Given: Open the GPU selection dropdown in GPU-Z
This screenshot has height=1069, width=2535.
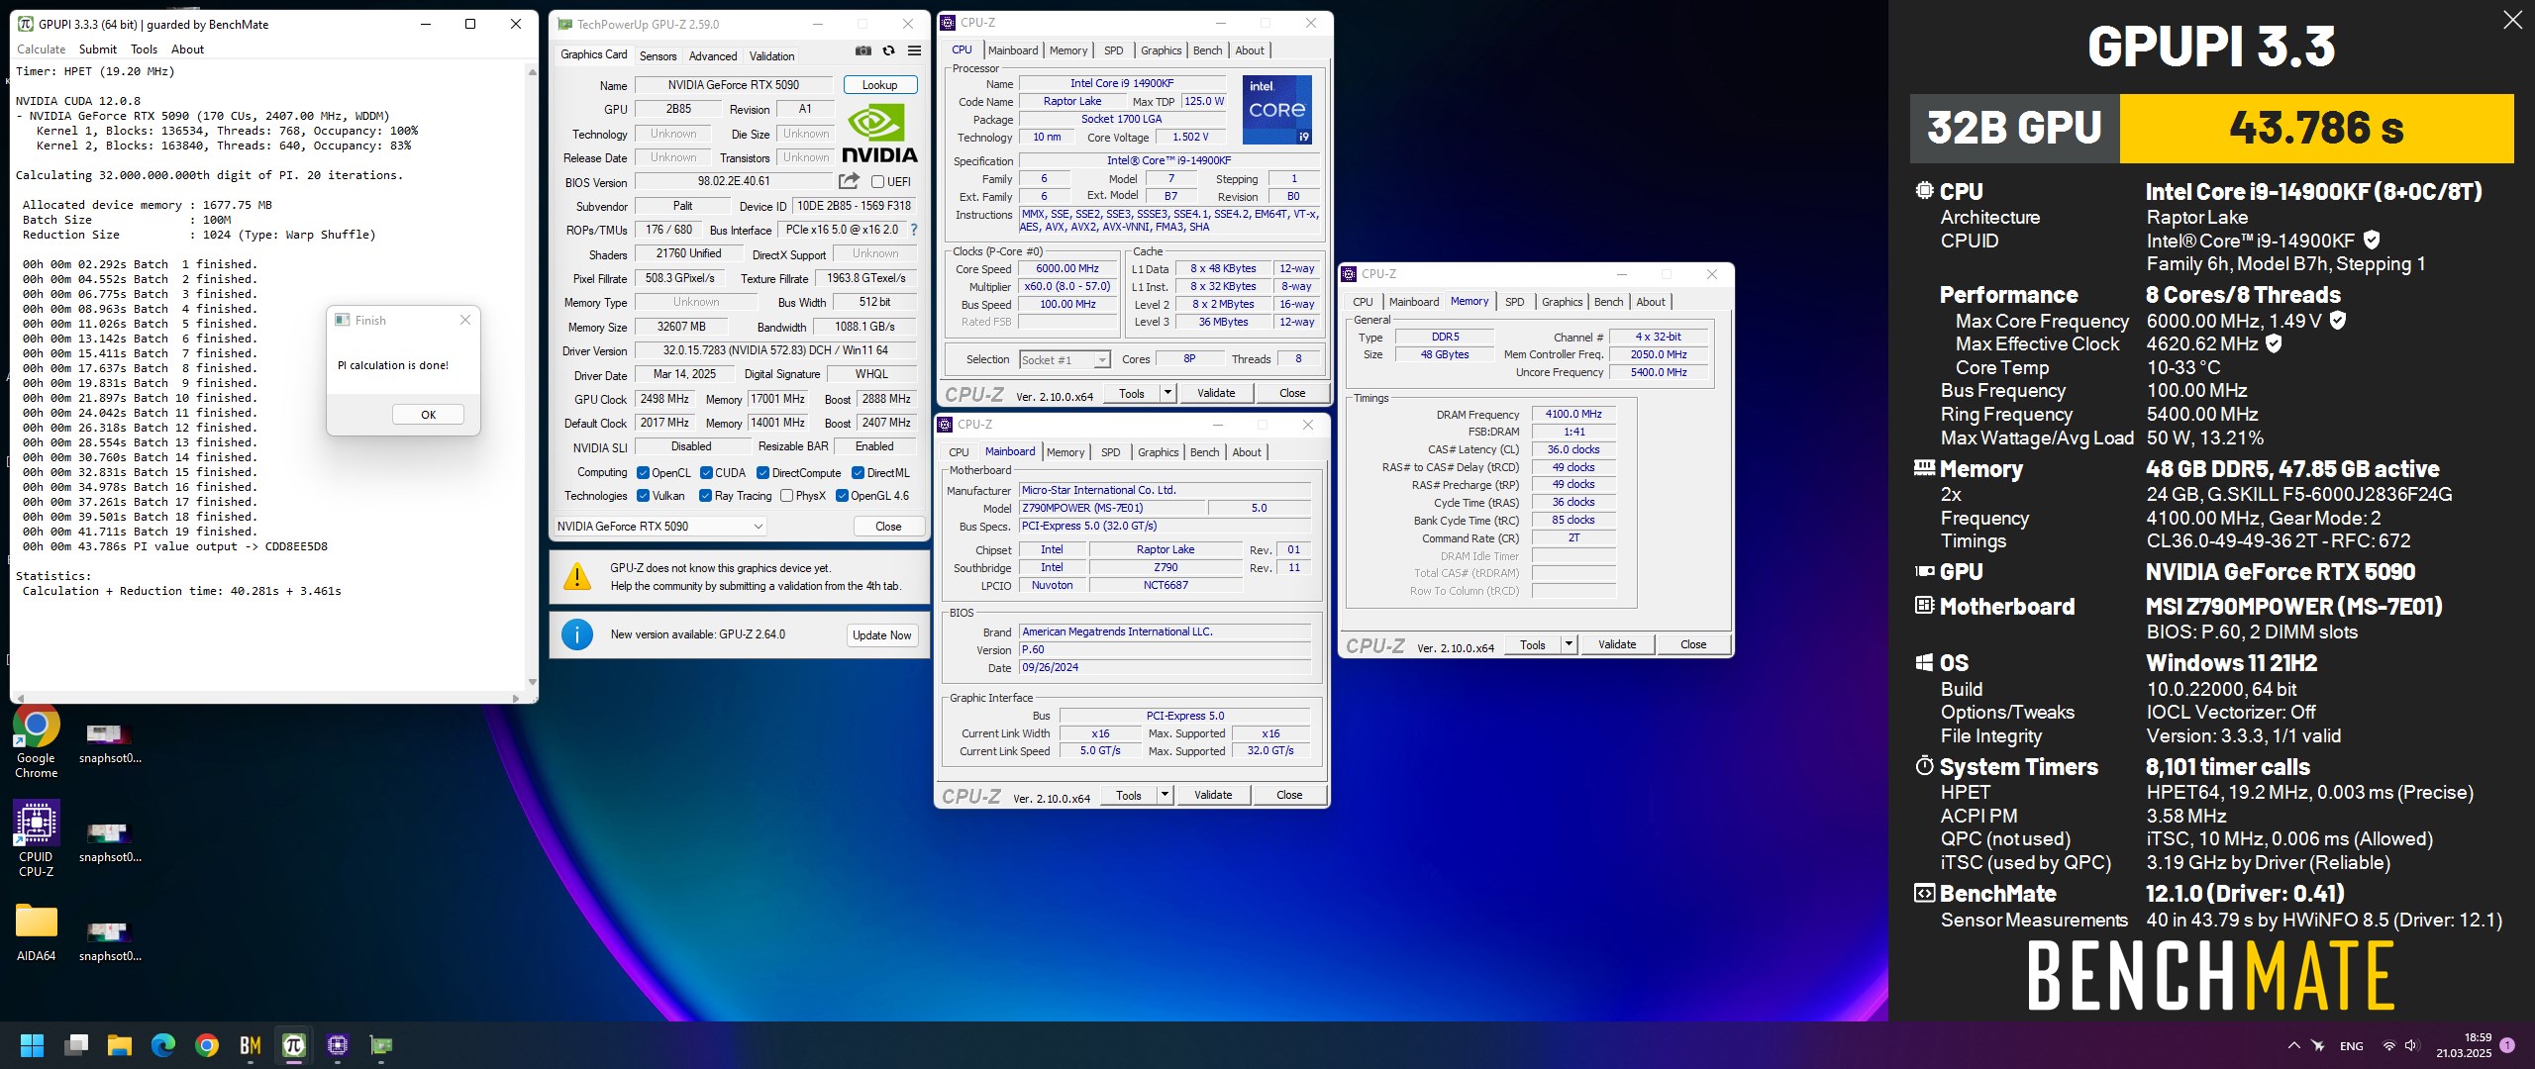Looking at the screenshot, I should (660, 527).
